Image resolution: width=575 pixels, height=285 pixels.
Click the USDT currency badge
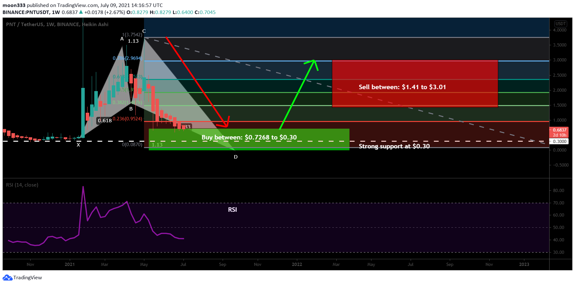[x=560, y=24]
